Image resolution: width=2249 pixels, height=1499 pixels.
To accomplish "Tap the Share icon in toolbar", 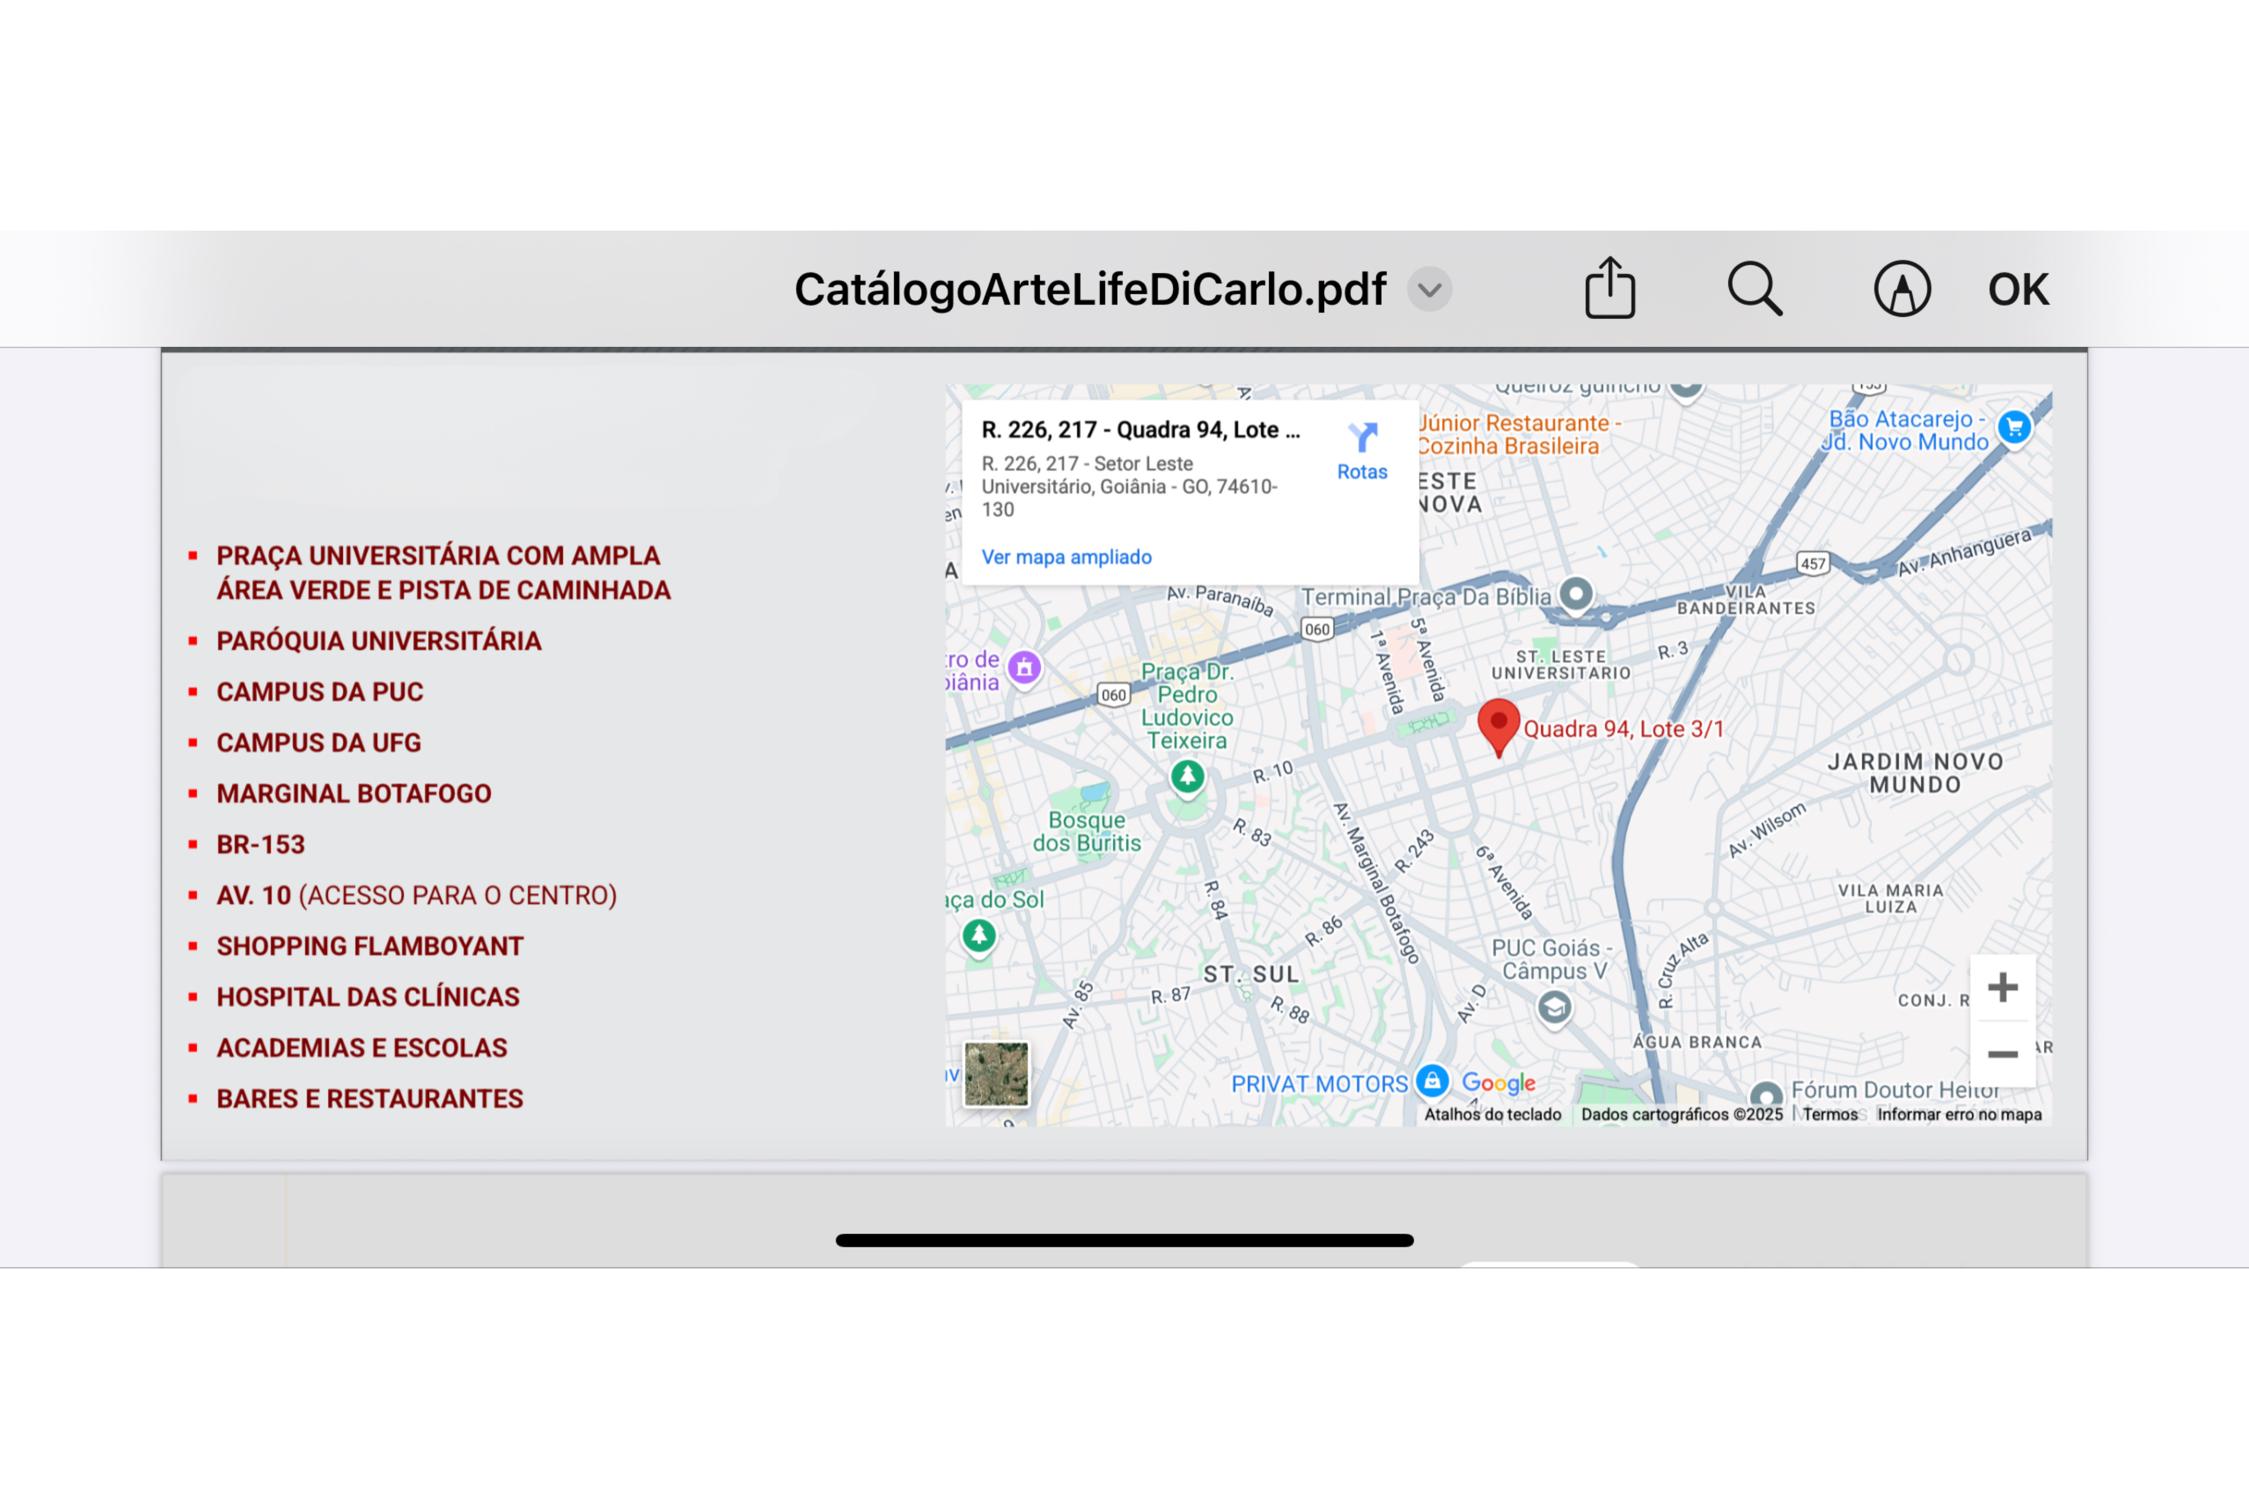I will click(1610, 288).
